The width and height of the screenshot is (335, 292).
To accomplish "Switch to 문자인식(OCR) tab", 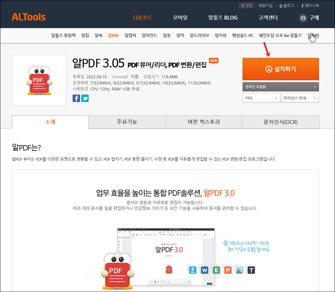I will coord(281,122).
